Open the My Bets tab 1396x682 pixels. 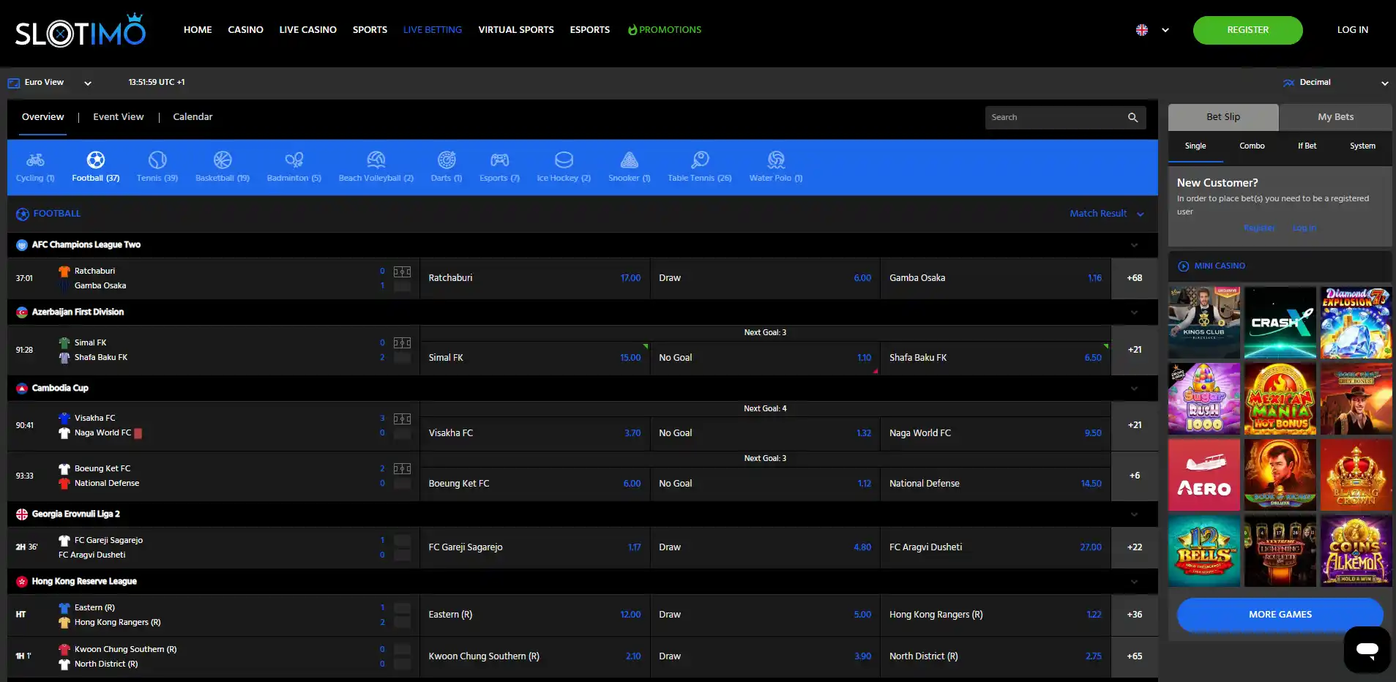click(1336, 117)
